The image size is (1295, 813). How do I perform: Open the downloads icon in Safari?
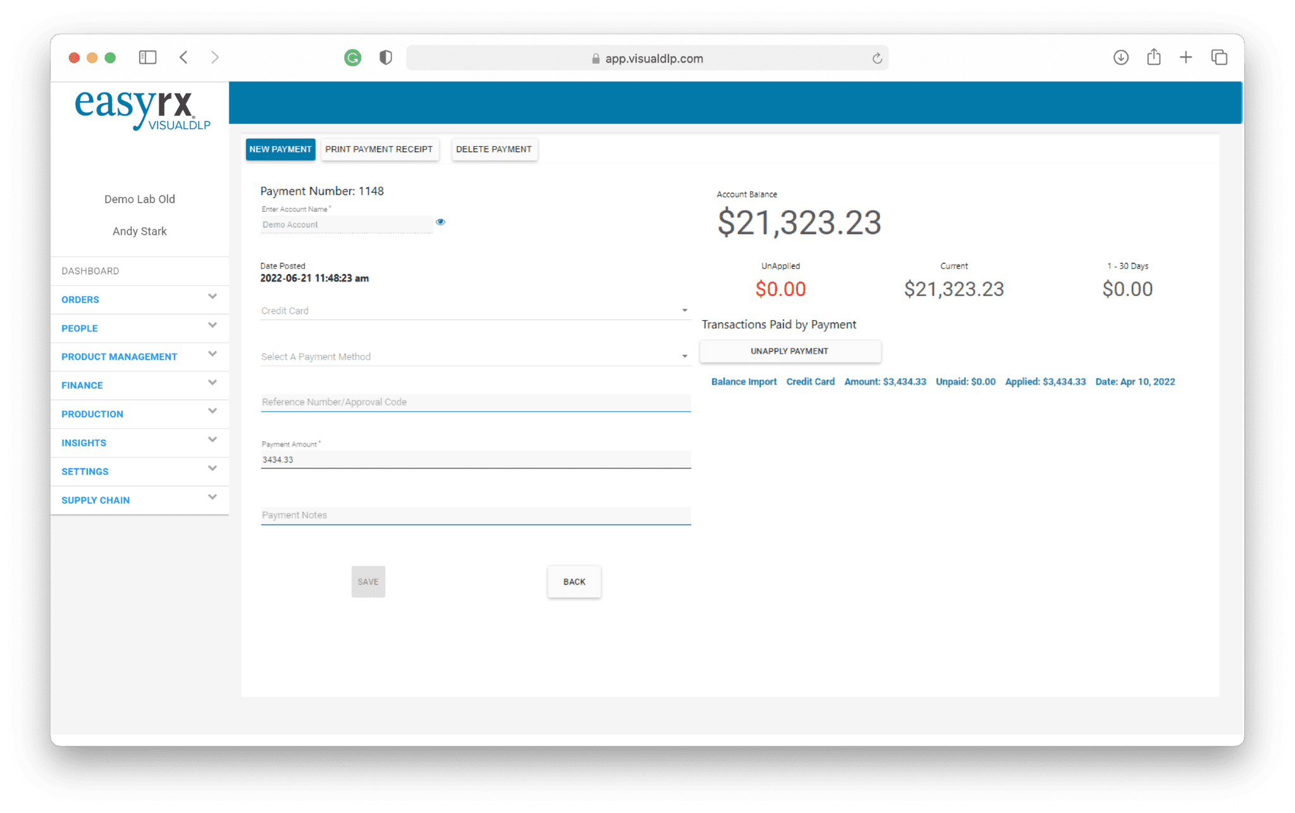[x=1120, y=58]
